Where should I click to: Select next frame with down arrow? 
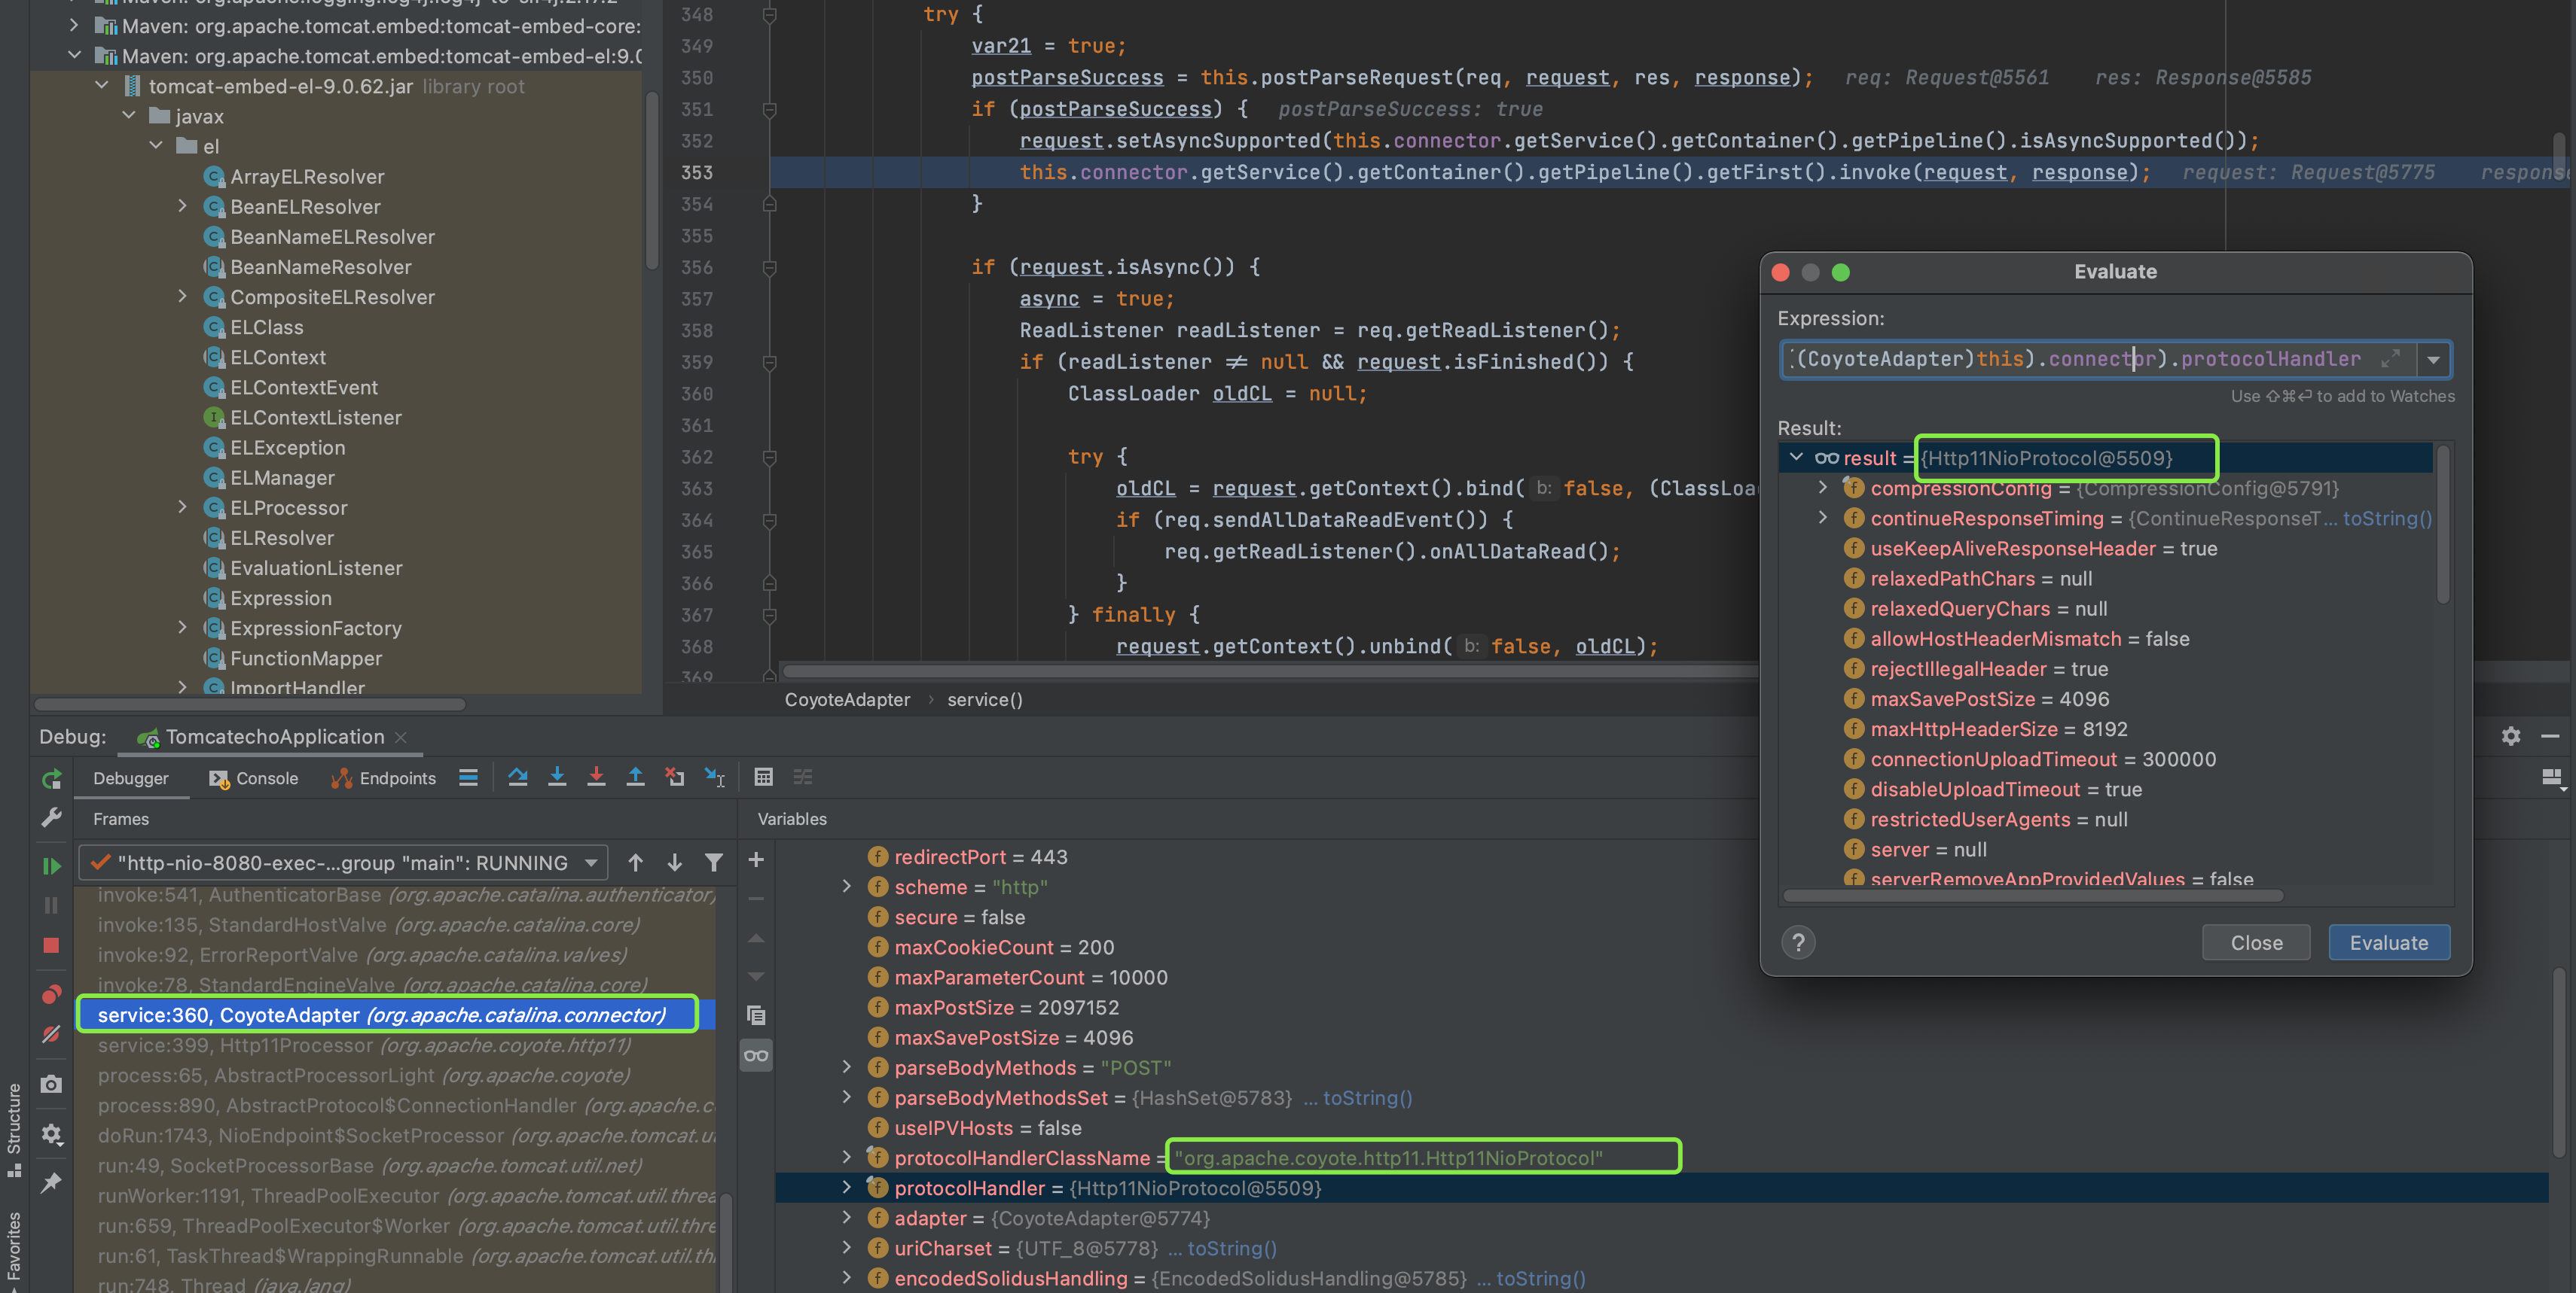(675, 863)
